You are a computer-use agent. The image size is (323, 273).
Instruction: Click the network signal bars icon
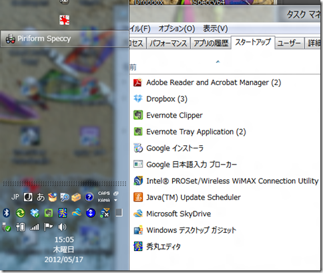point(35,227)
